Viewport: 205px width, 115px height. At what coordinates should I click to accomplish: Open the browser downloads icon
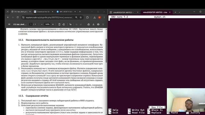pos(94,17)
